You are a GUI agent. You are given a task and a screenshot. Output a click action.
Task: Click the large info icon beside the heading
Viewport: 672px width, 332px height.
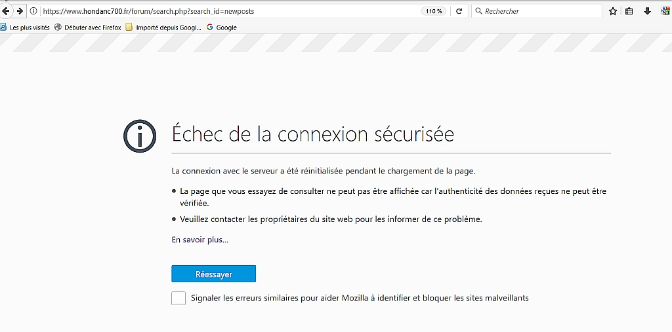coord(140,136)
